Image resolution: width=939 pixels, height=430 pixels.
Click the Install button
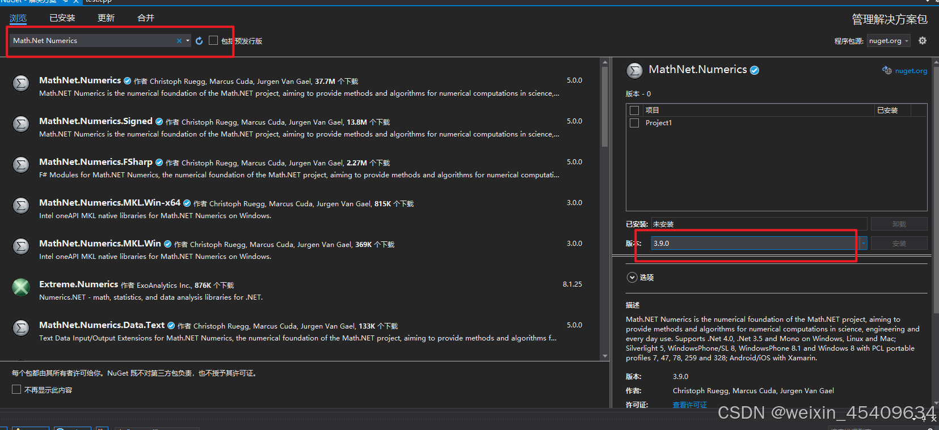tap(899, 244)
